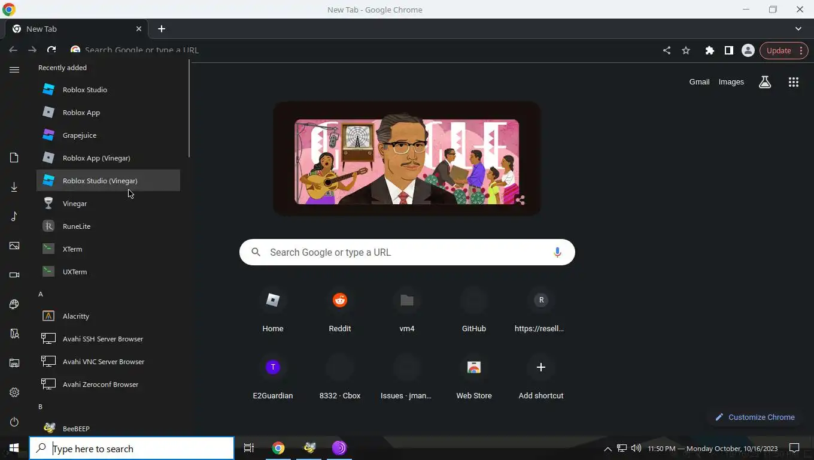Open XTerm terminal
The height and width of the screenshot is (460, 814).
(x=108, y=249)
